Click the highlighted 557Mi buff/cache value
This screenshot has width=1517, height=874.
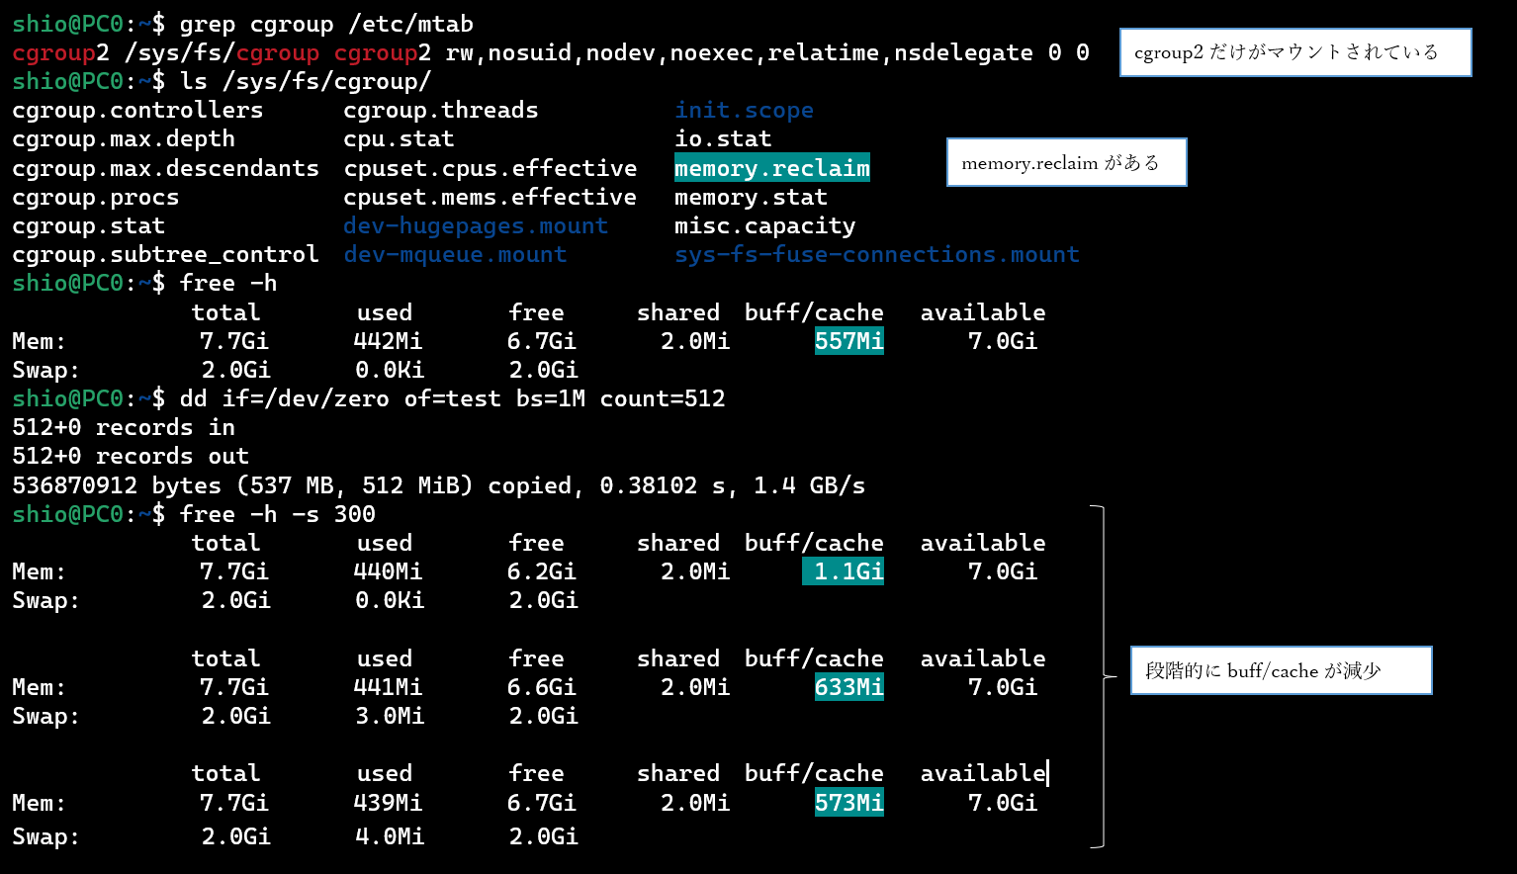point(848,341)
